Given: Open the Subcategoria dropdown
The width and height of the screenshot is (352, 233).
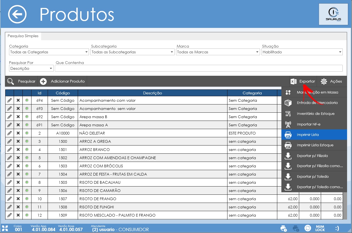Looking at the screenshot, I should [132, 52].
